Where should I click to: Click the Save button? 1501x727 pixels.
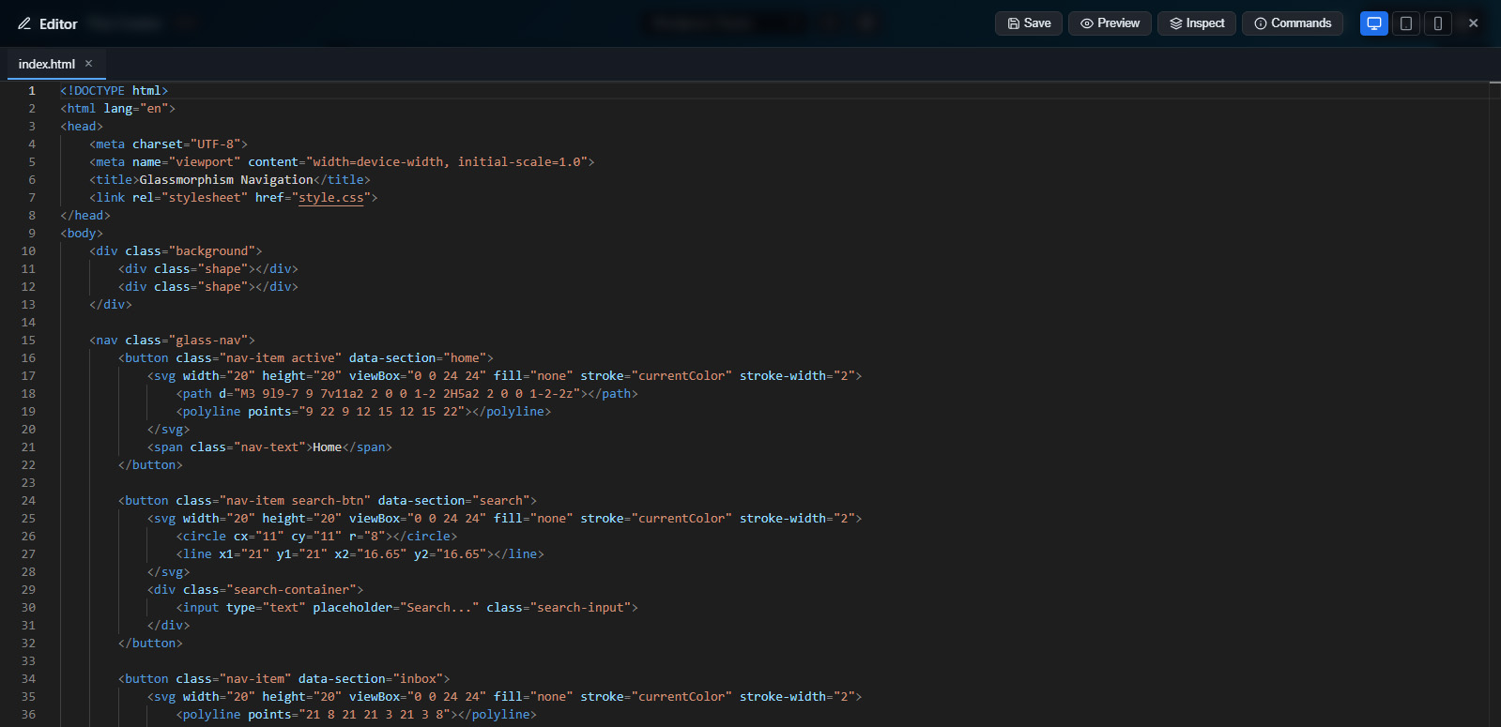[x=1029, y=23]
